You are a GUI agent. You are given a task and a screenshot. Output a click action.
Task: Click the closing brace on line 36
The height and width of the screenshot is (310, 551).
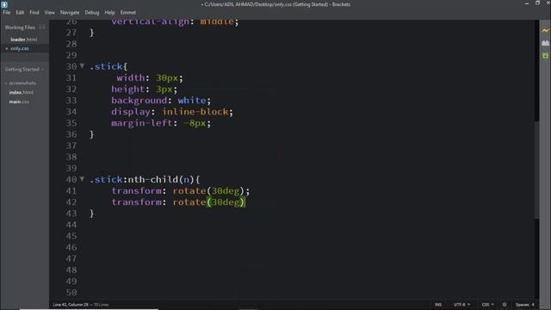coord(92,134)
